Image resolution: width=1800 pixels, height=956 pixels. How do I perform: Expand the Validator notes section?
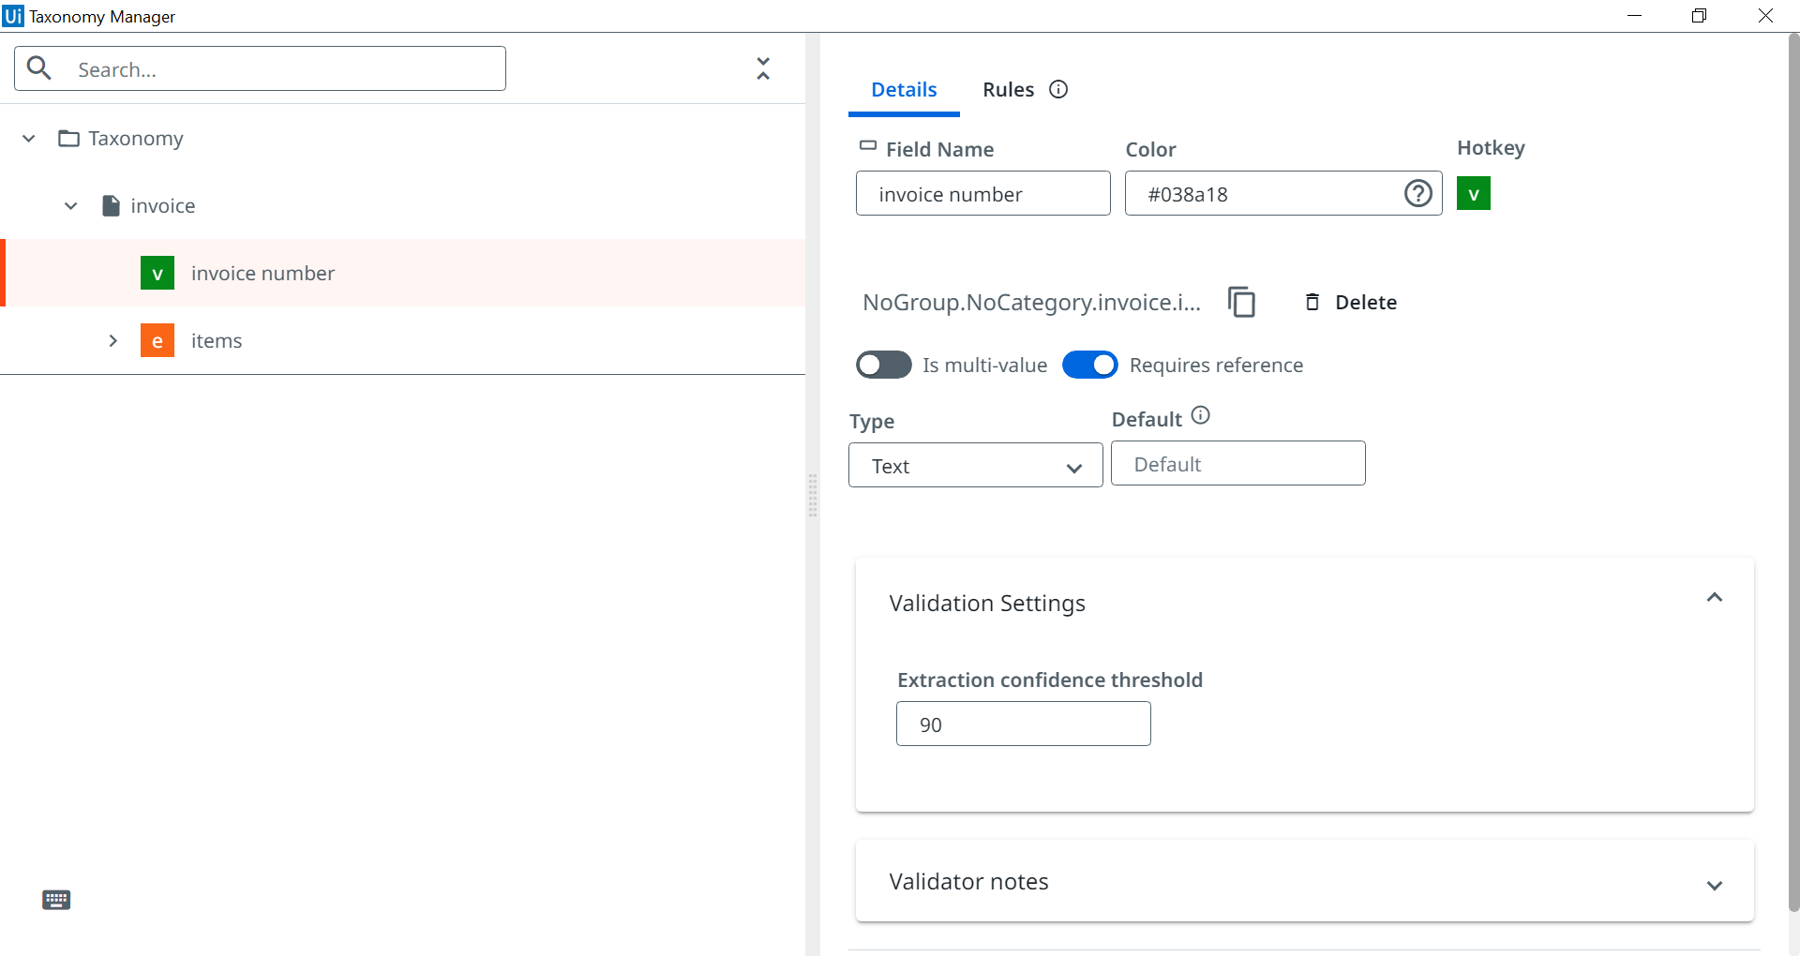(1714, 885)
